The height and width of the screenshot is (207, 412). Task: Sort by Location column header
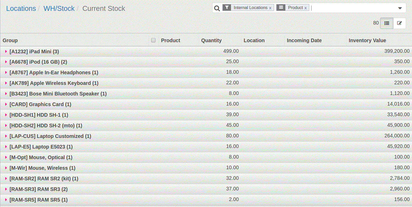[254, 40]
